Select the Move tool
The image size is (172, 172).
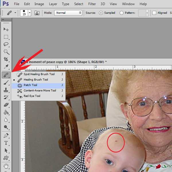click(x=6, y=30)
